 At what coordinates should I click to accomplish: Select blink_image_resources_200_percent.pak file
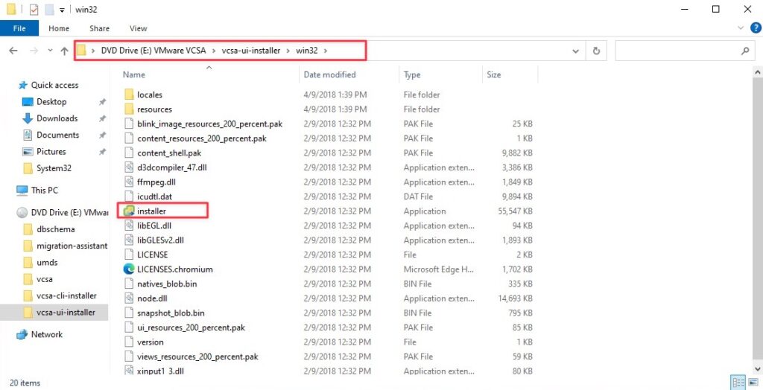click(x=209, y=124)
